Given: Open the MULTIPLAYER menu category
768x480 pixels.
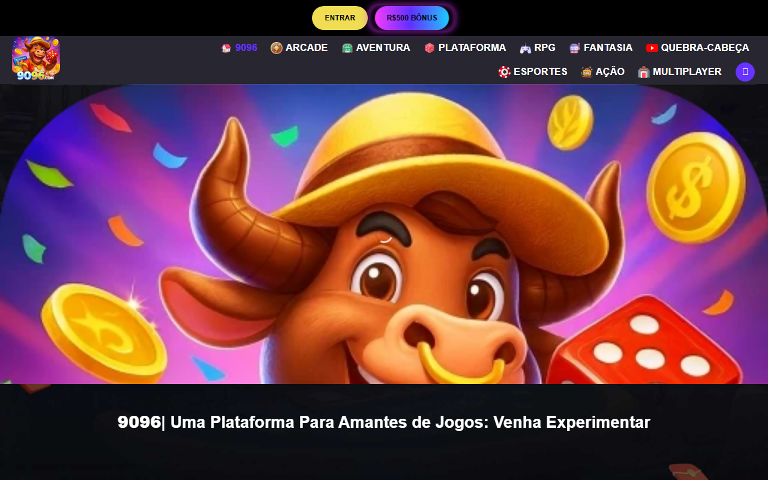Looking at the screenshot, I should coord(679,72).
